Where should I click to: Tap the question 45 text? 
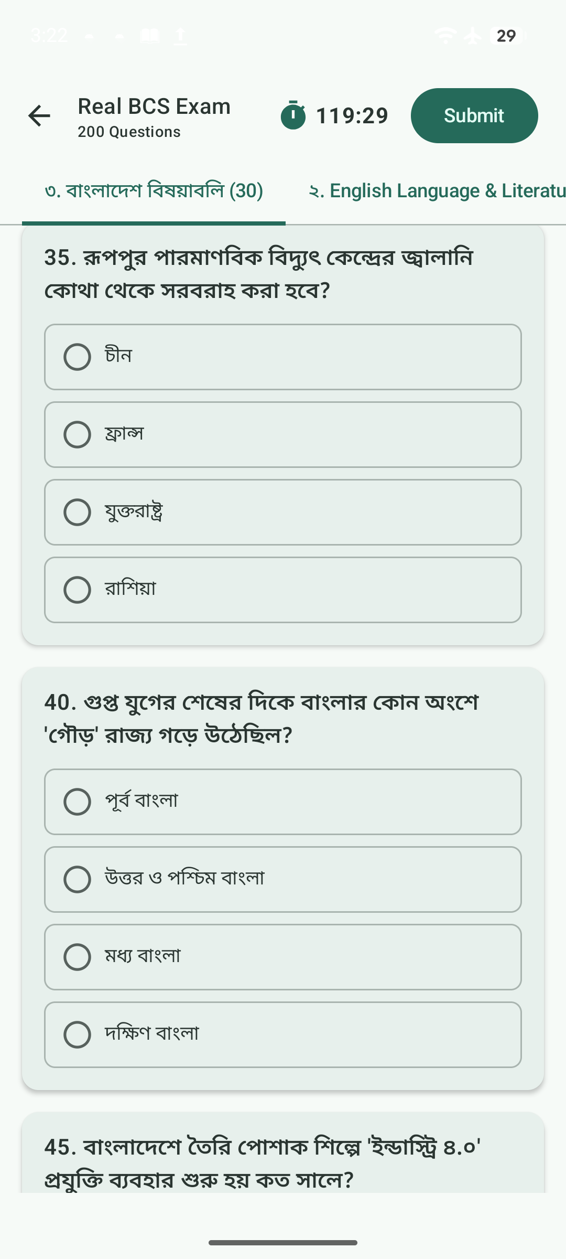pos(262,1163)
